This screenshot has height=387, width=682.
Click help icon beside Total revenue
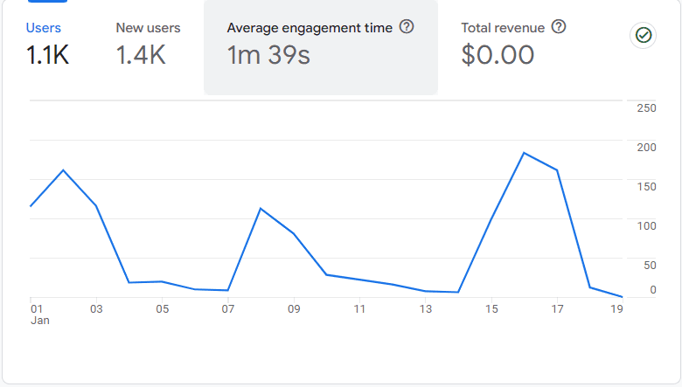click(x=559, y=27)
